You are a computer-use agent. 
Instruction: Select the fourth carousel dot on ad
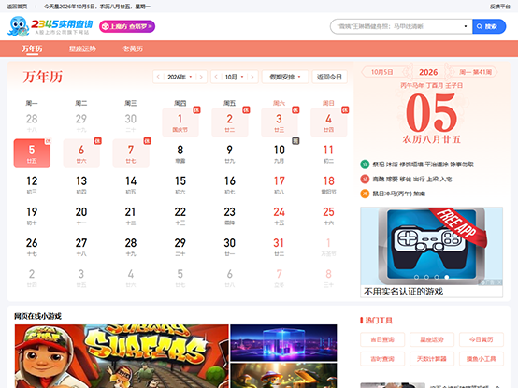pos(447,277)
